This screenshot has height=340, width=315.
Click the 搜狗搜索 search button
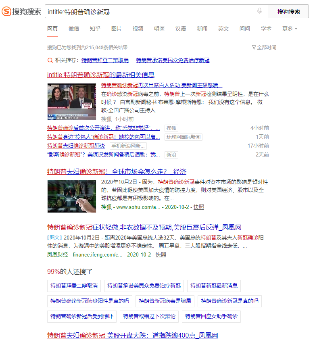click(x=288, y=11)
